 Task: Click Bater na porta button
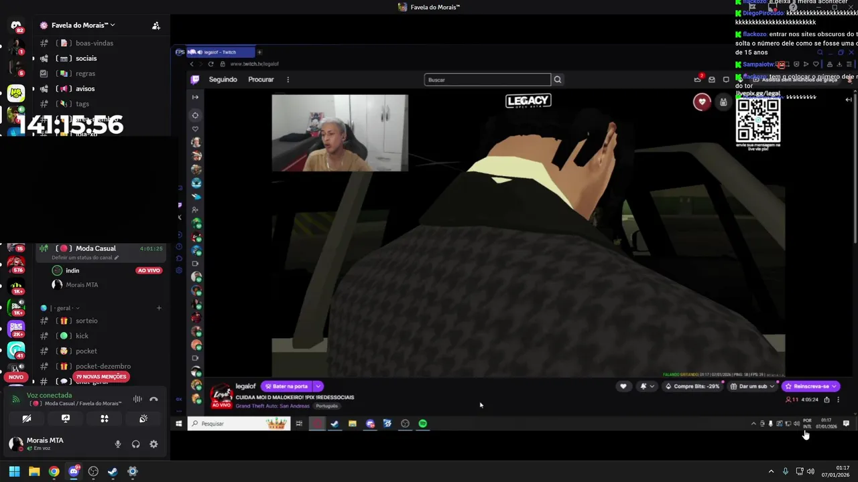(286, 386)
